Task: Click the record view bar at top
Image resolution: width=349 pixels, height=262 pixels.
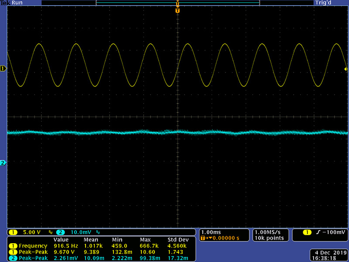Action: click(x=178, y=3)
